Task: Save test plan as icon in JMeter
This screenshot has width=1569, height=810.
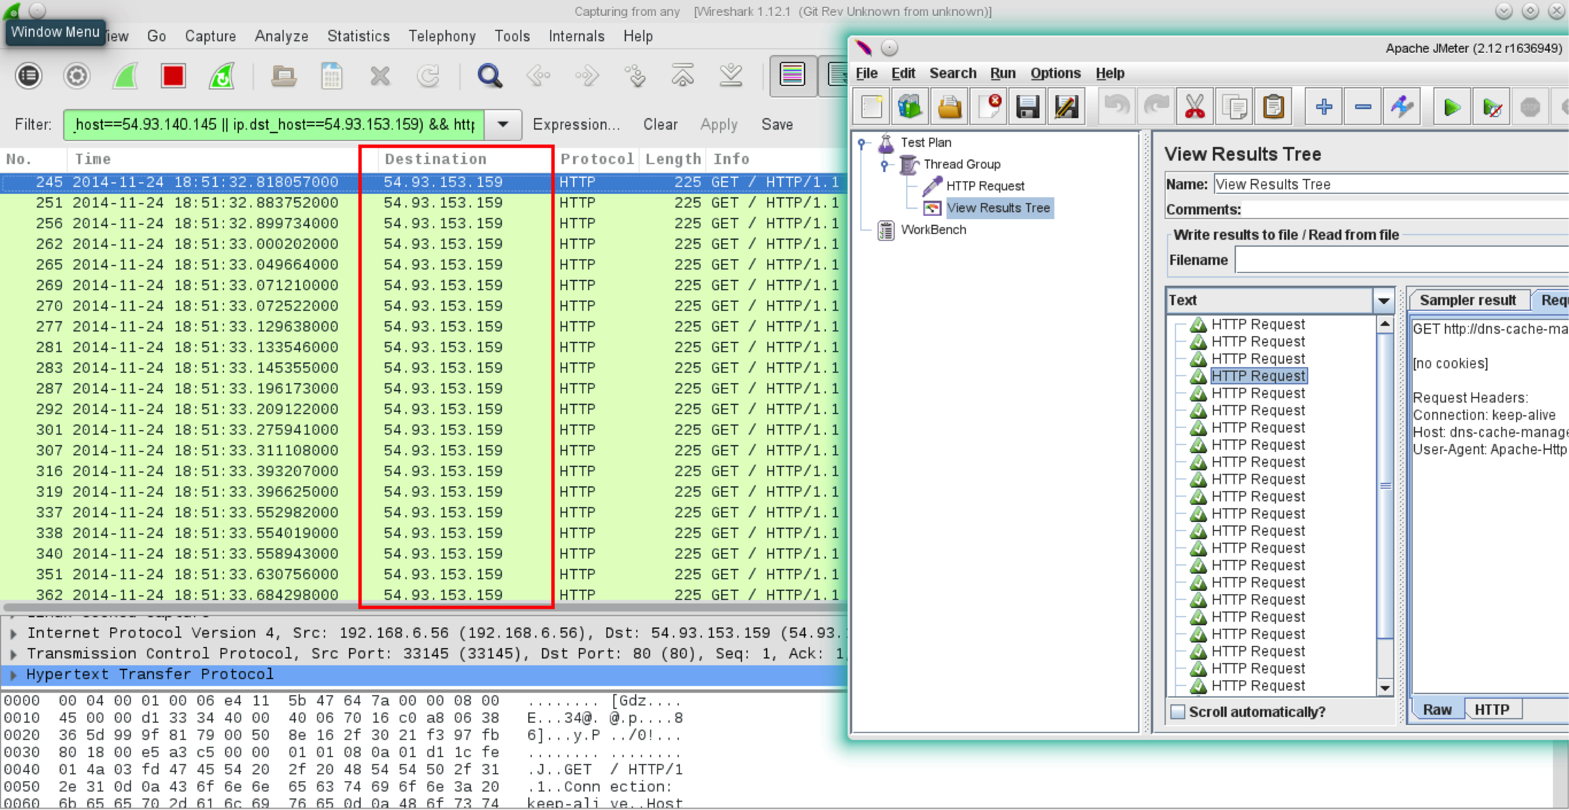Action: [x=1067, y=107]
